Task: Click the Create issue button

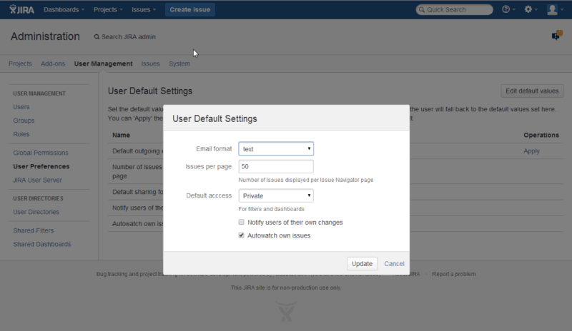Action: pyautogui.click(x=190, y=9)
